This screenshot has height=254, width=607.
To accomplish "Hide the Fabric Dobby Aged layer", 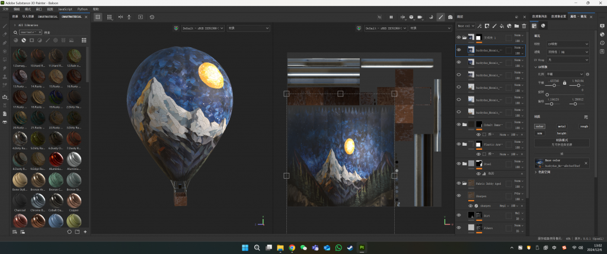I will [459, 183].
